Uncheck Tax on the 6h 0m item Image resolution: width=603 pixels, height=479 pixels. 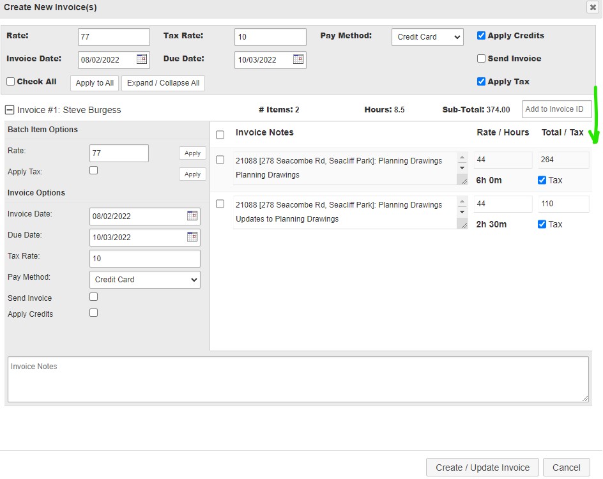542,180
